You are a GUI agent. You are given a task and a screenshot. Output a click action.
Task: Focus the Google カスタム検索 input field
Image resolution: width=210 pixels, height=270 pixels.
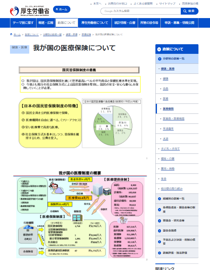point(141,11)
